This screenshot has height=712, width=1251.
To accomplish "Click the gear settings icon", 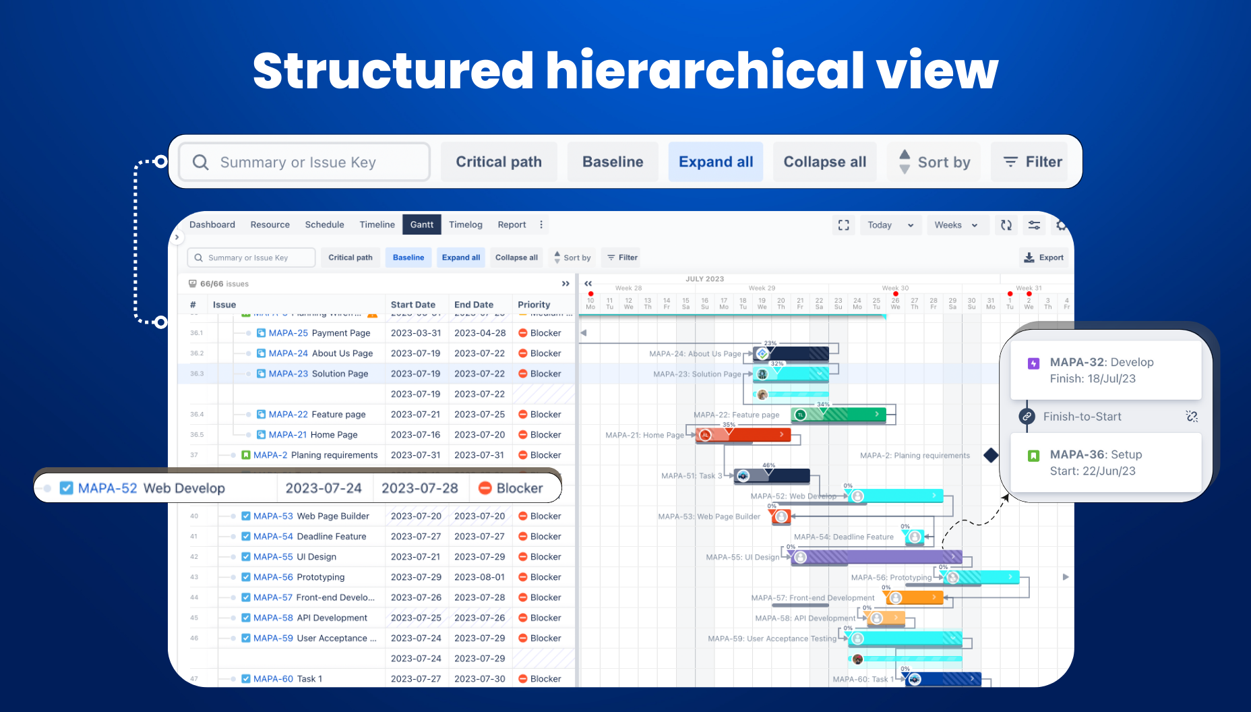I will pos(1061,225).
